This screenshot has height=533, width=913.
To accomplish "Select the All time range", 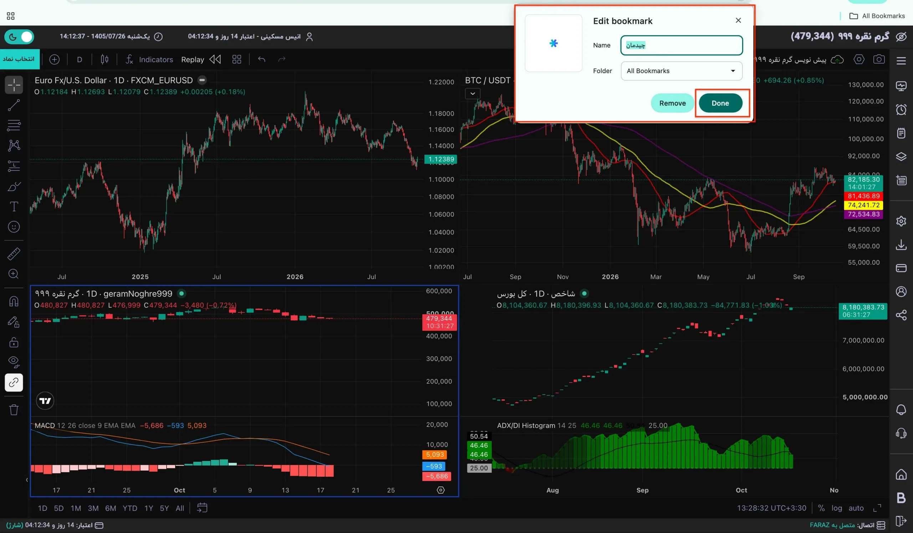I will point(180,508).
